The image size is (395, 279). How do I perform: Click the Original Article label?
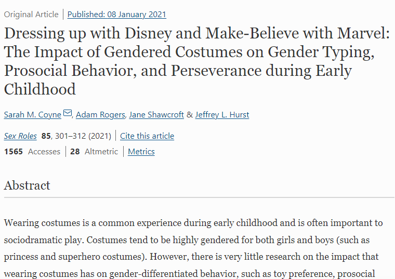[31, 15]
